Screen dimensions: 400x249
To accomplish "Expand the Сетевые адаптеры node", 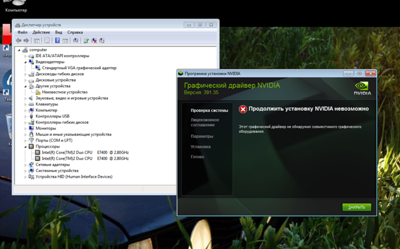I will click(26, 165).
